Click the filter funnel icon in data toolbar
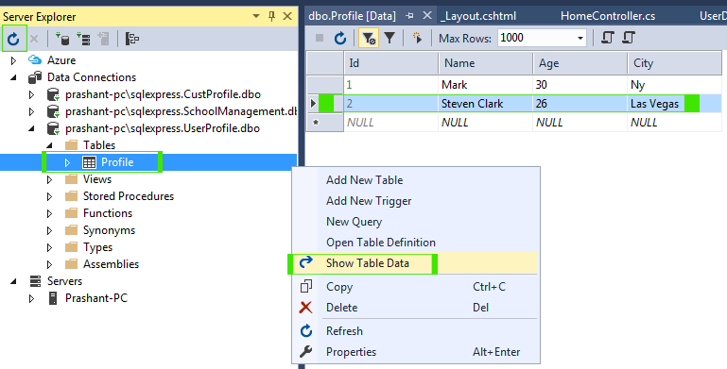This screenshot has width=727, height=369. 389,38
